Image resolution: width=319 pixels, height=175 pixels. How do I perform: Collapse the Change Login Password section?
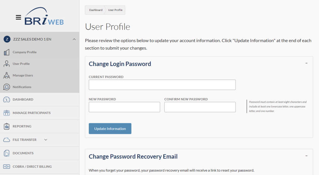pyautogui.click(x=306, y=63)
